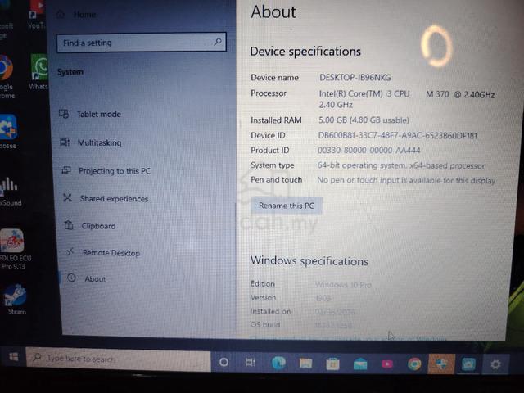Click Rename this PC button
The width and height of the screenshot is (524, 393).
point(287,206)
